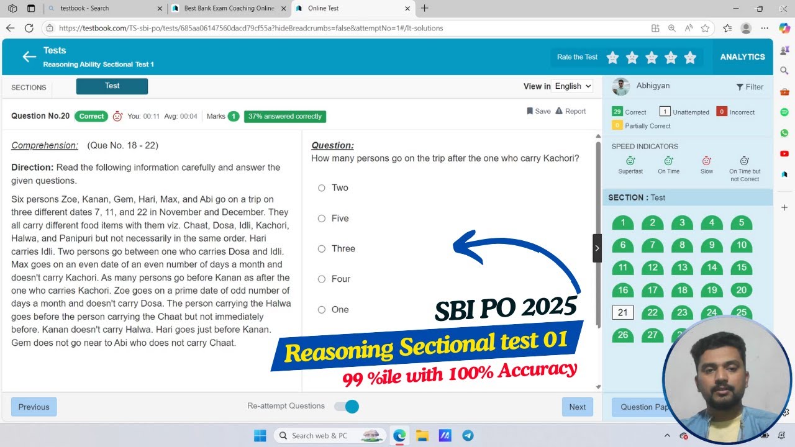Click the 37% answered correctly badge

tap(284, 117)
